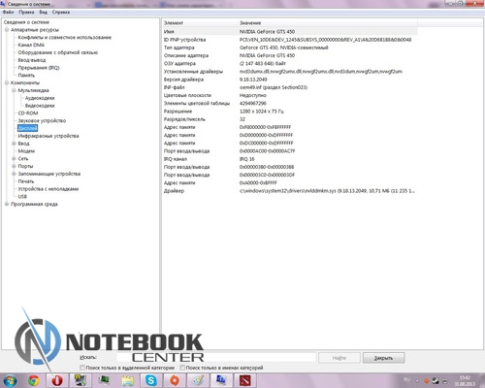The image size is (485, 388).
Task: Select the Тип адаптера row
Action: point(289,48)
